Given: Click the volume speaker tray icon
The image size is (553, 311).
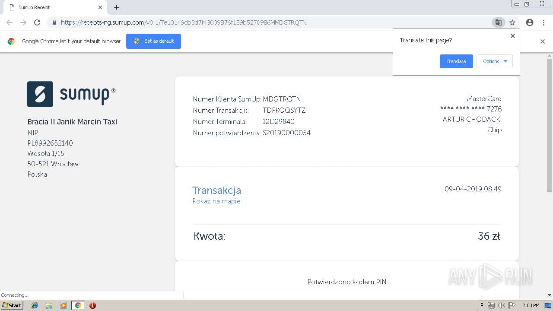Looking at the screenshot, I should 501,305.
